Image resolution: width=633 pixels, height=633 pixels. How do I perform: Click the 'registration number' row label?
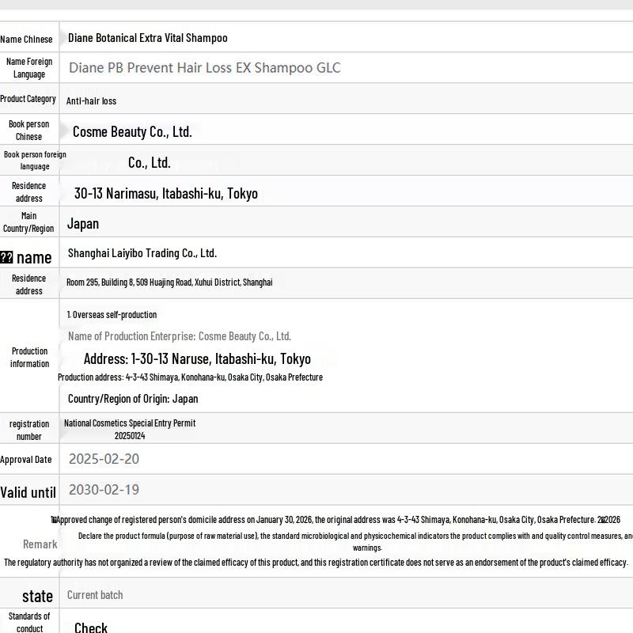click(x=29, y=430)
